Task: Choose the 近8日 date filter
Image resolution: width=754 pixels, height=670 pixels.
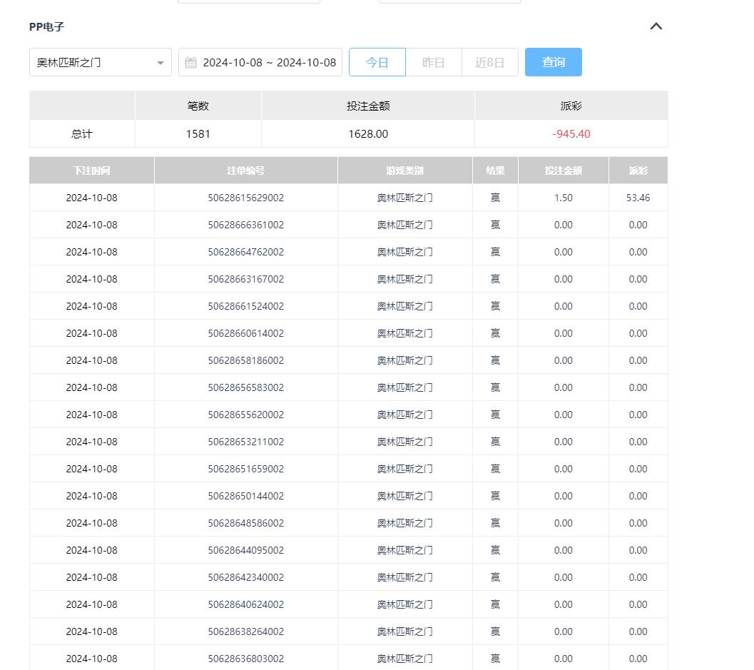Action: [489, 62]
